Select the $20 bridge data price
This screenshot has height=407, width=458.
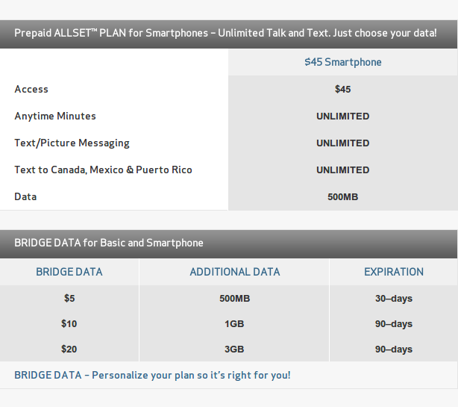(x=69, y=349)
